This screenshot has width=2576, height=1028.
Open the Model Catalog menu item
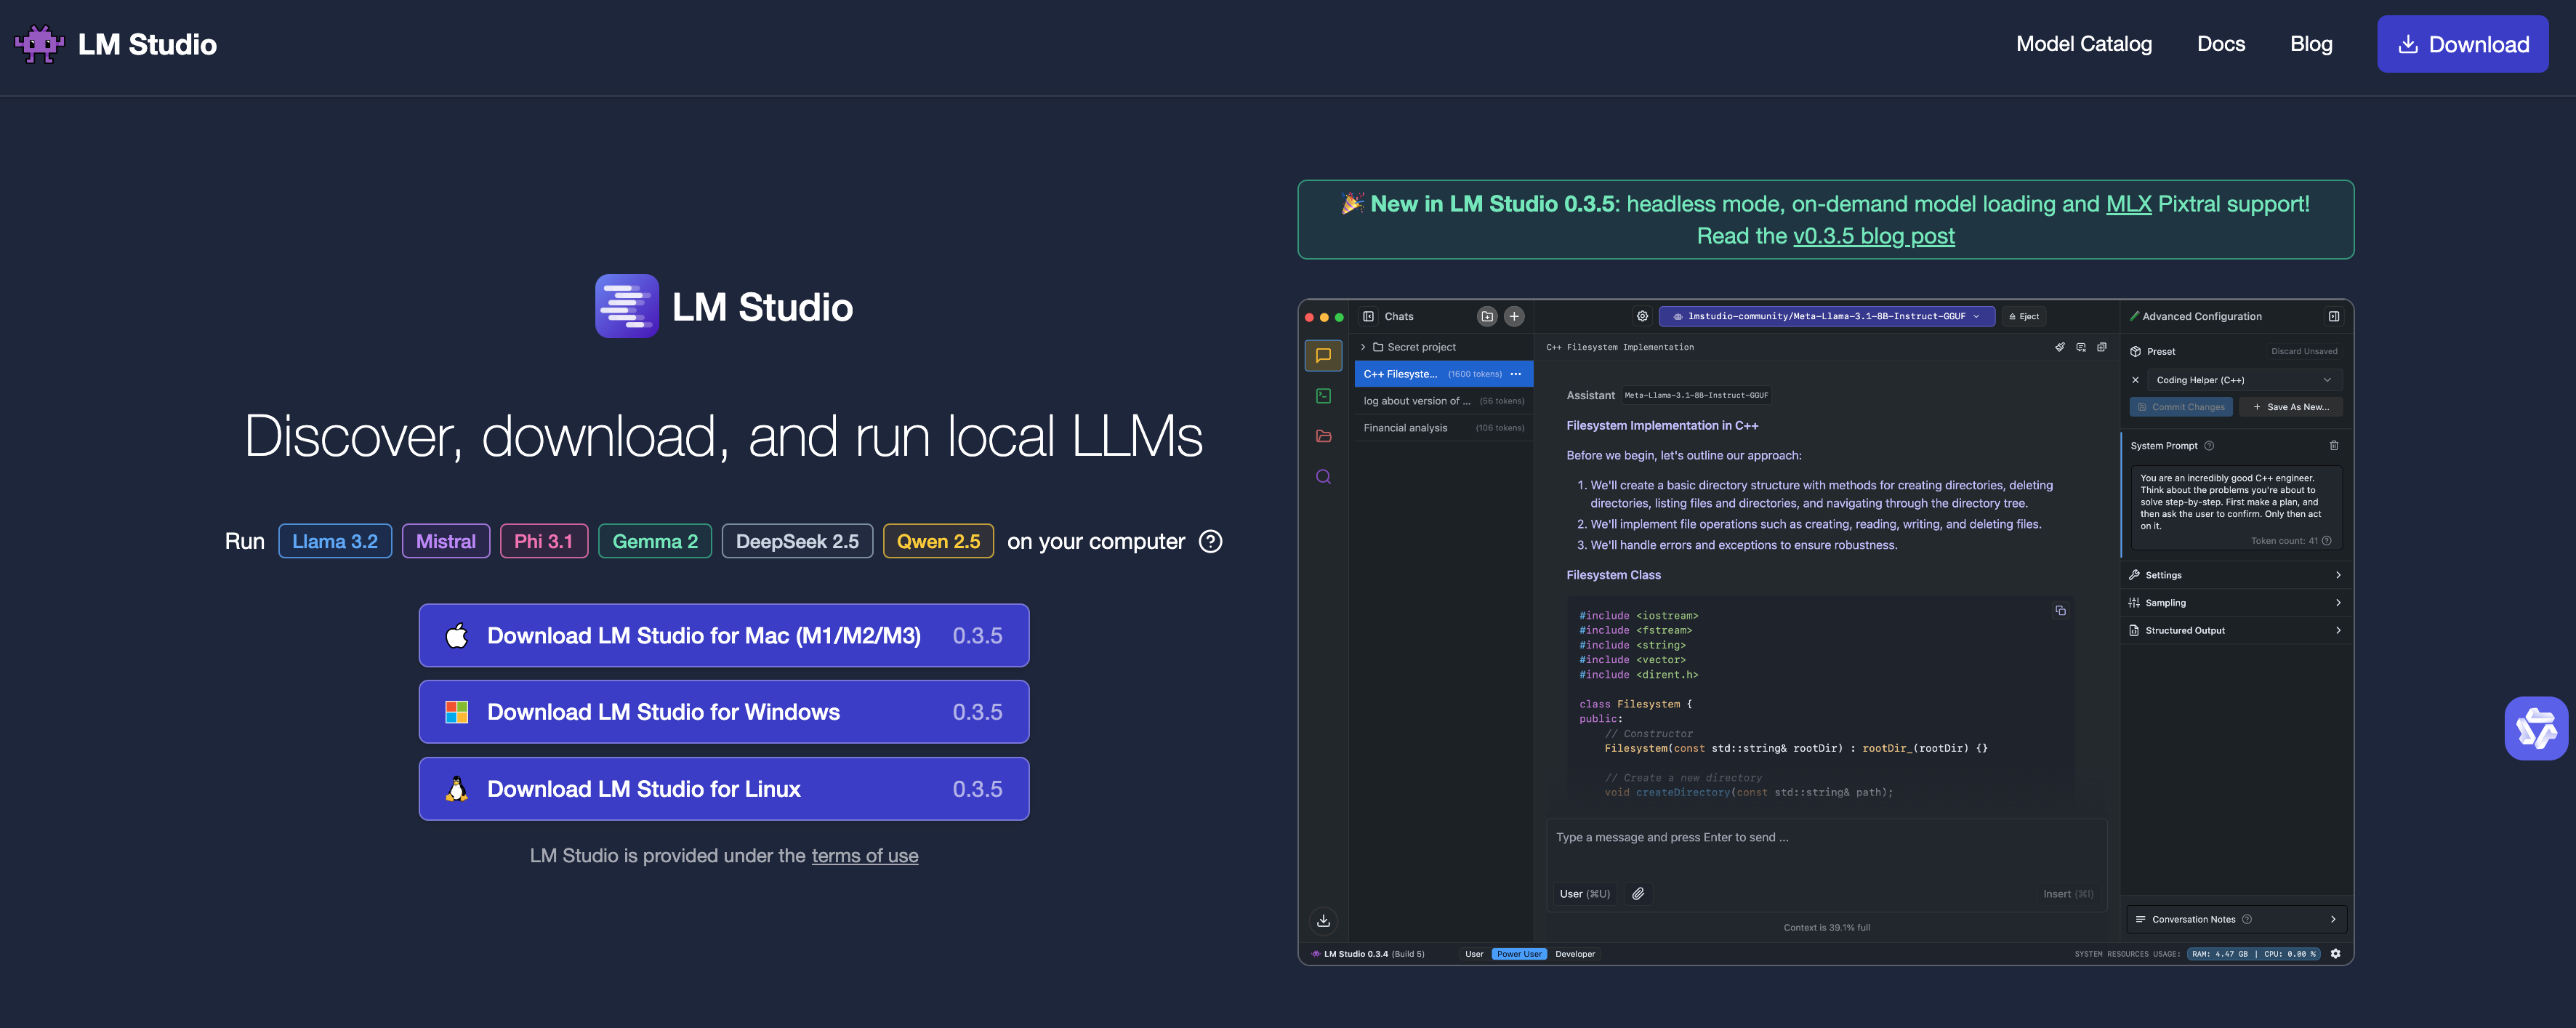pyautogui.click(x=2084, y=44)
